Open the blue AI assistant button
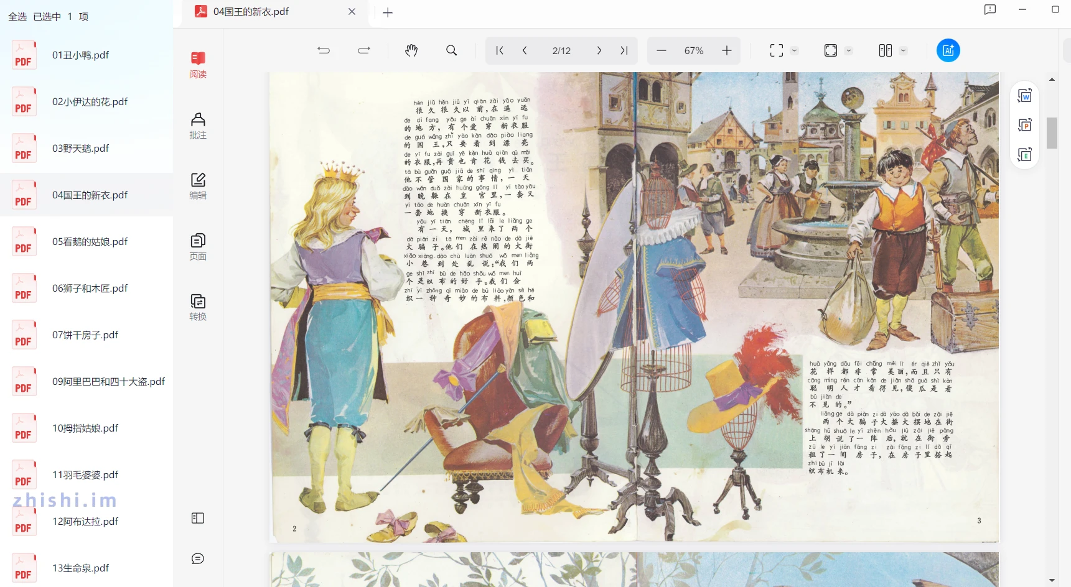This screenshot has width=1071, height=587. click(x=948, y=50)
